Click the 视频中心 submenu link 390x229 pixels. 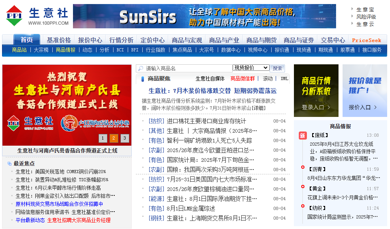258,50
